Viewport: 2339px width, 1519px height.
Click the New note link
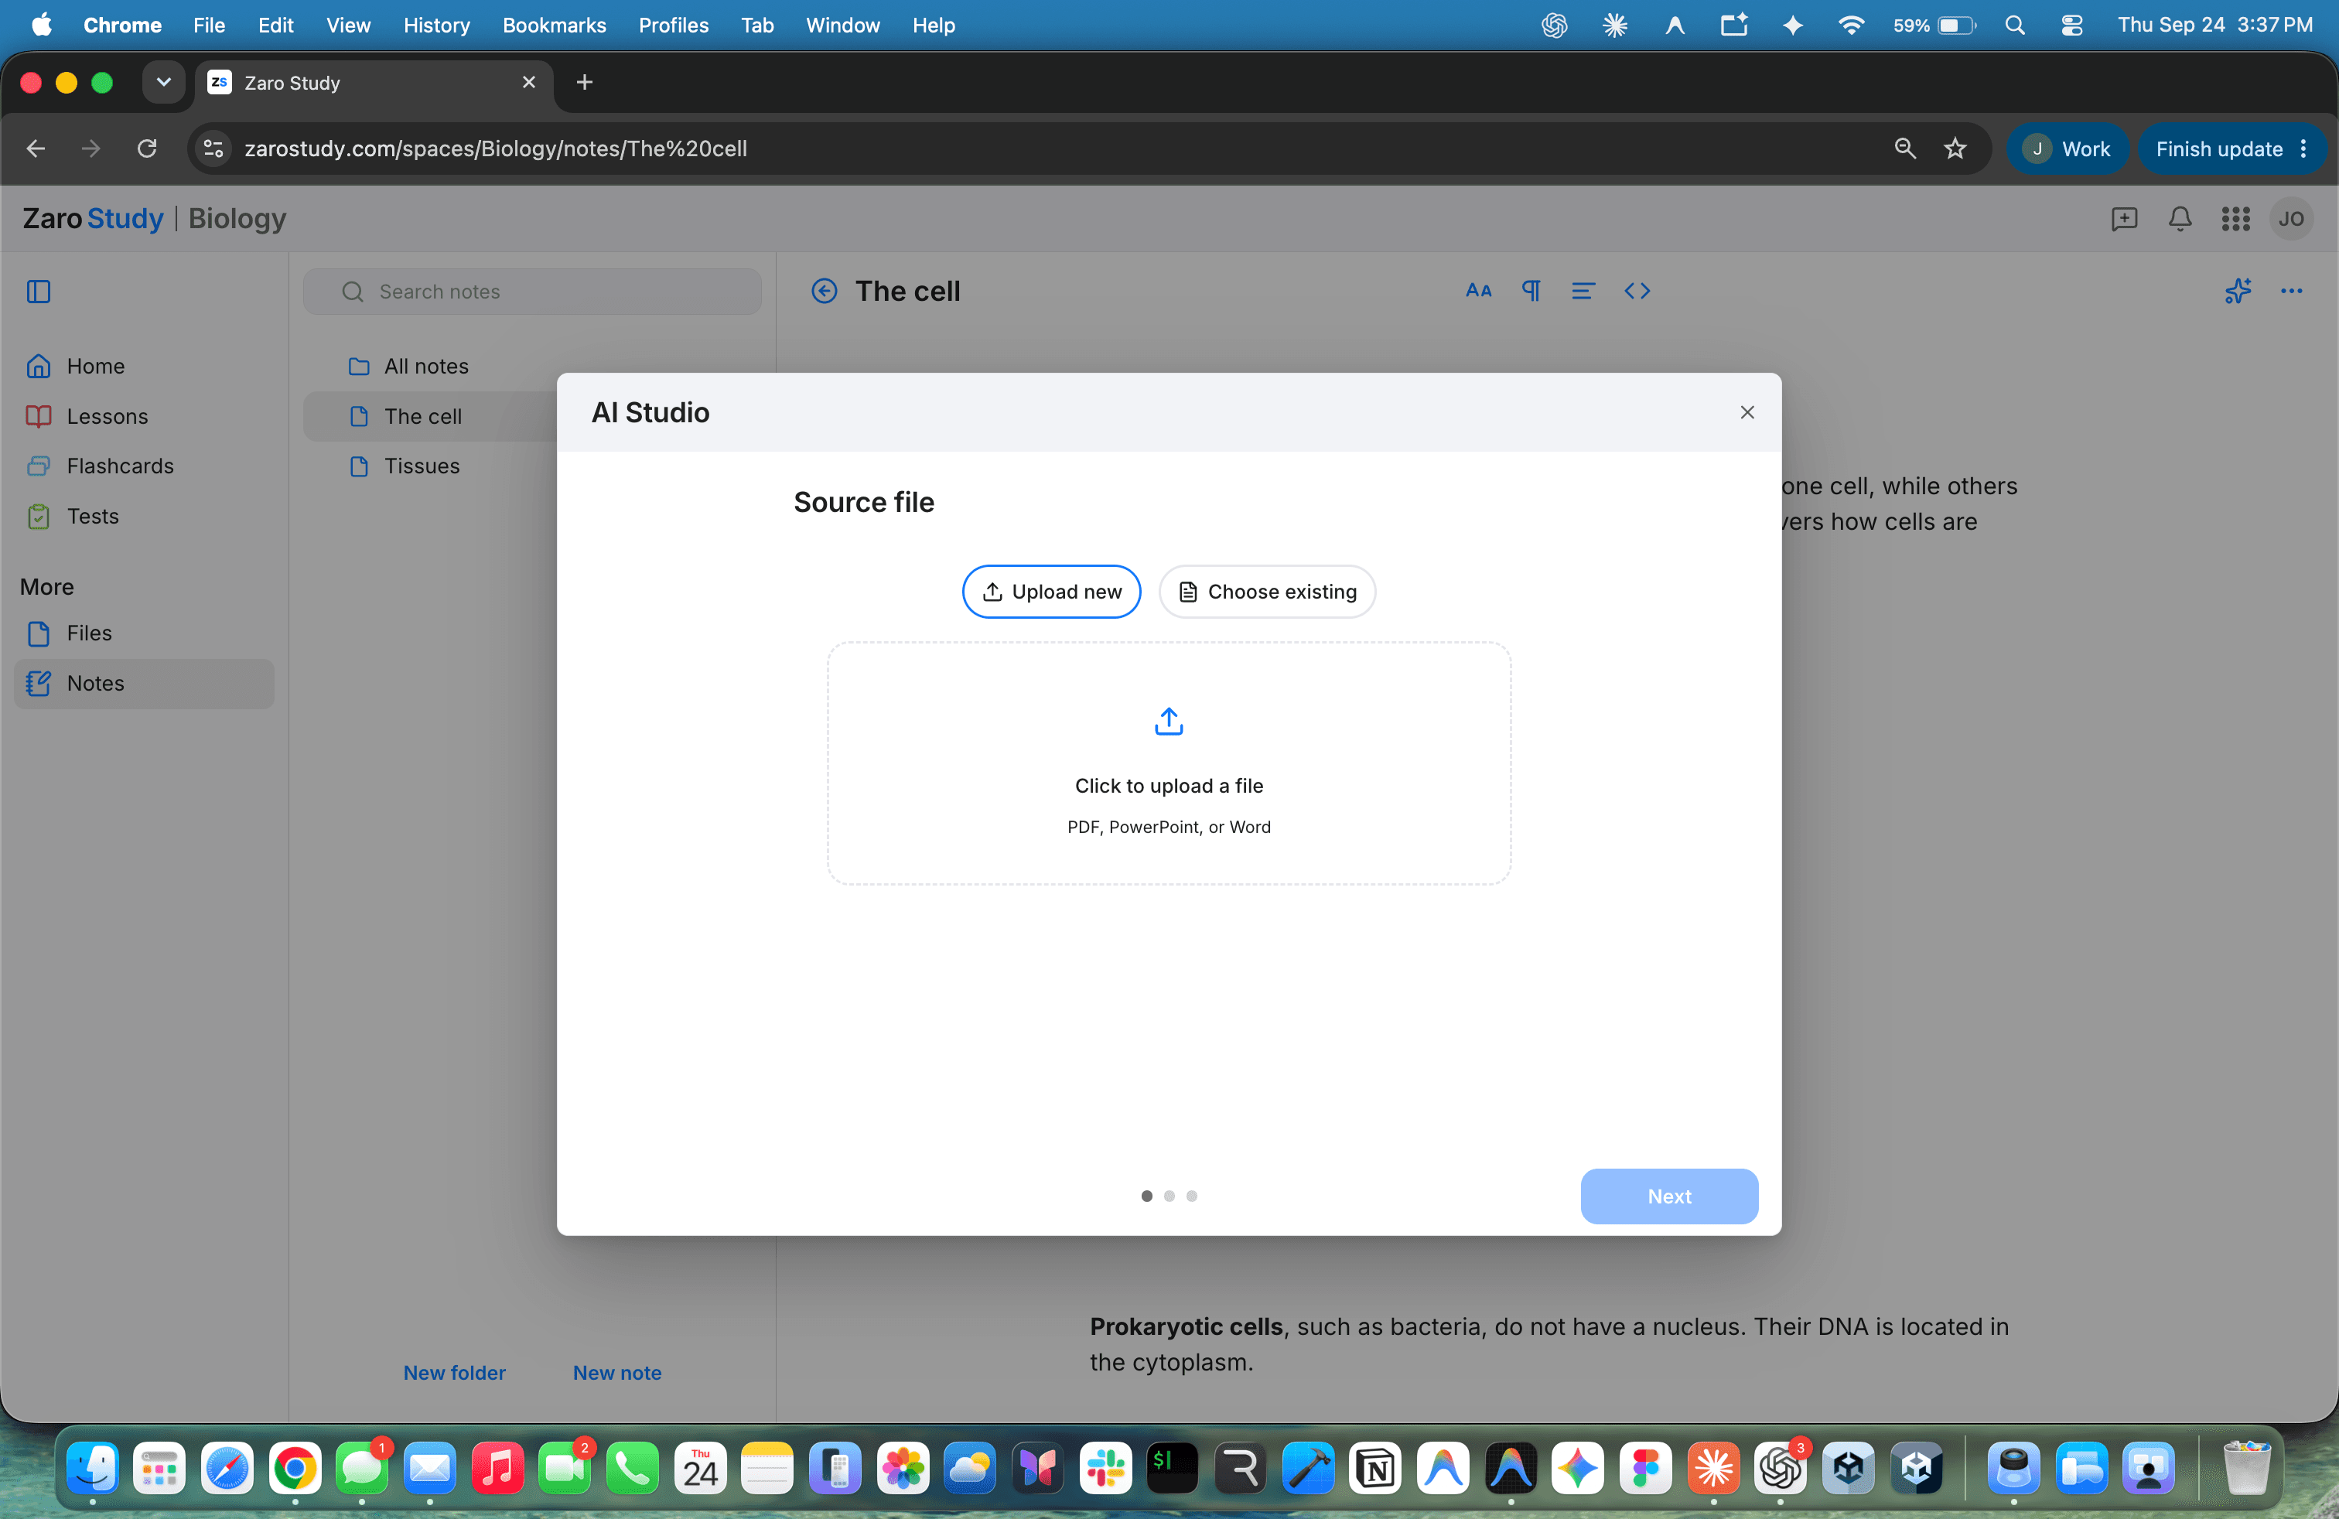[x=617, y=1373]
